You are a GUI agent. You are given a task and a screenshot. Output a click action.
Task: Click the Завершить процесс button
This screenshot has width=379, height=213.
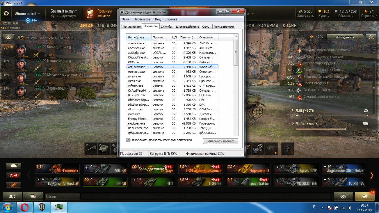[x=220, y=141]
